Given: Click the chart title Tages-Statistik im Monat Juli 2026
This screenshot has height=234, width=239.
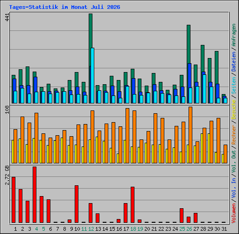Looking at the screenshot, I should click(64, 7).
